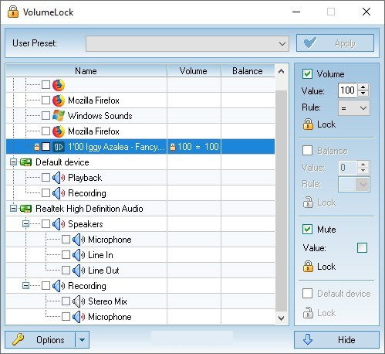Collapse the Speakers tree node
The width and height of the screenshot is (385, 354).
click(25, 224)
